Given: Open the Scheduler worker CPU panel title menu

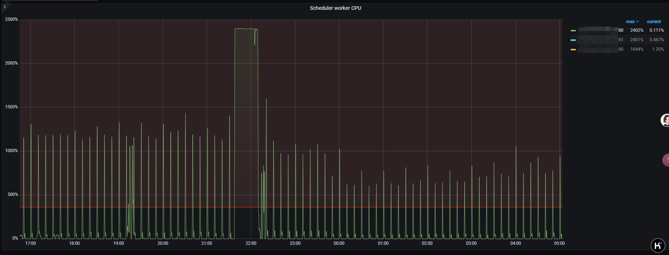Looking at the screenshot, I should point(335,8).
